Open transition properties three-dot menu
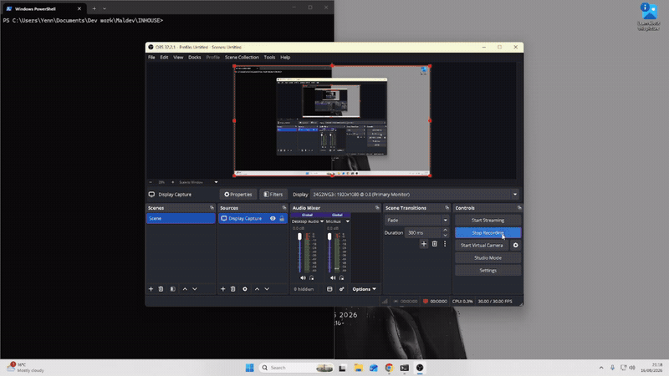 pos(445,244)
